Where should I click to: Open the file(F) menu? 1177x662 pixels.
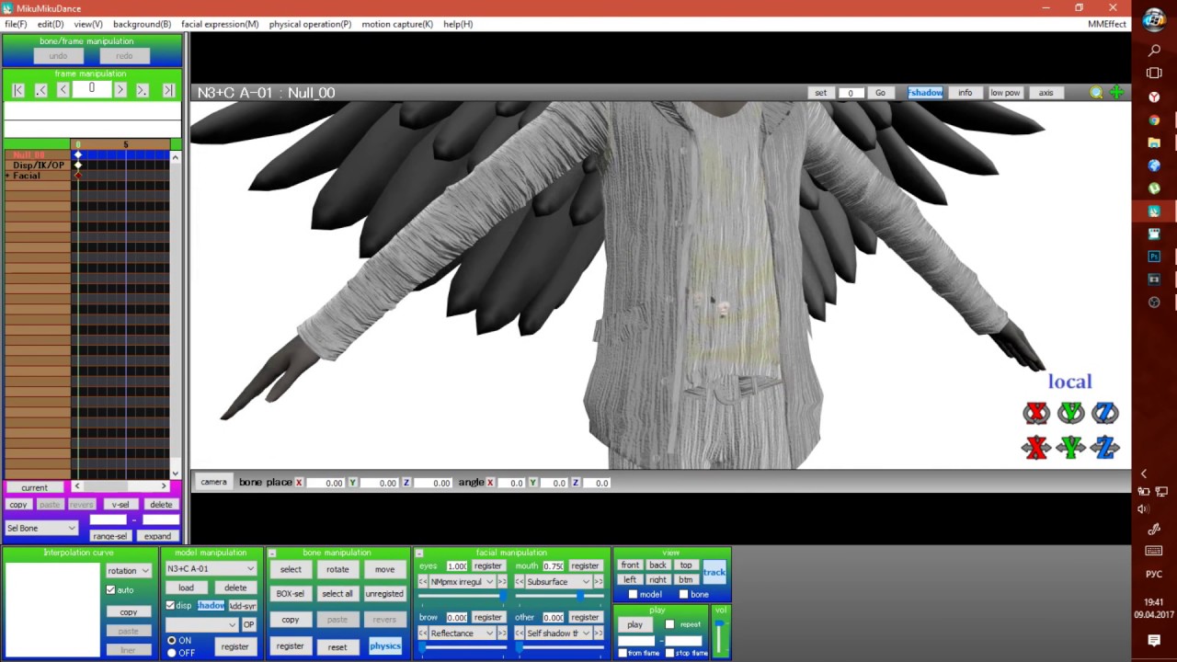click(x=16, y=24)
